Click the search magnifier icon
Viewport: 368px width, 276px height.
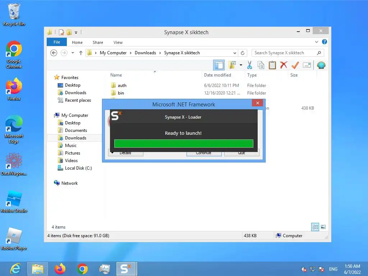click(319, 53)
